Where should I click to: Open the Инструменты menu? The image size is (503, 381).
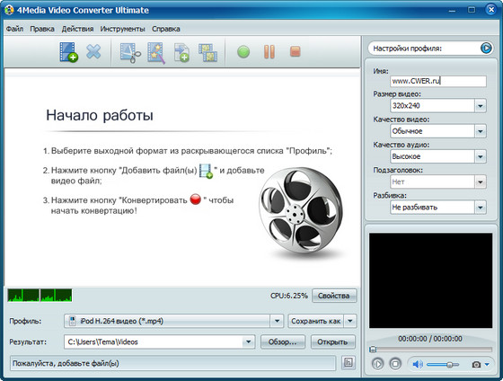[x=122, y=29]
